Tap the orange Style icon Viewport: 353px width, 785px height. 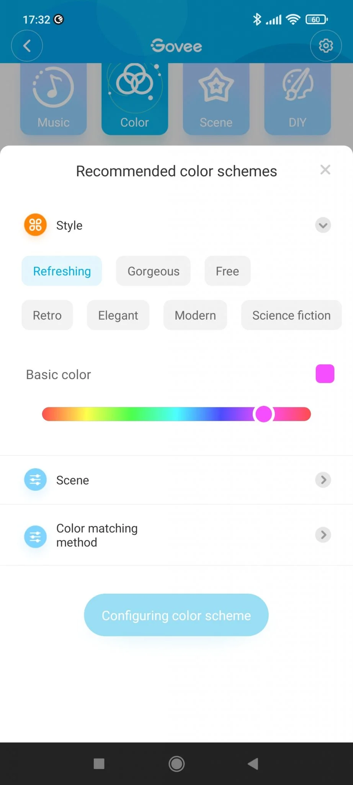[35, 225]
